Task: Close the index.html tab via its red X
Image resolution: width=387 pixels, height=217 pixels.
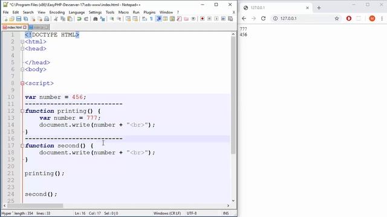Action: (x=24, y=27)
